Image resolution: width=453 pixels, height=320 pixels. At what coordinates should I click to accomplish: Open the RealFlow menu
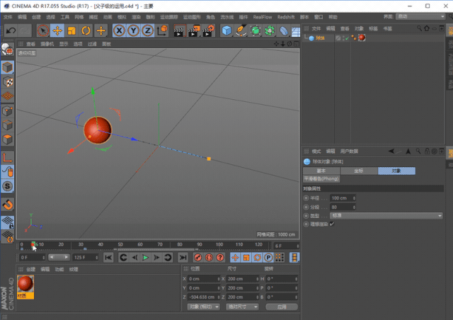click(x=263, y=17)
